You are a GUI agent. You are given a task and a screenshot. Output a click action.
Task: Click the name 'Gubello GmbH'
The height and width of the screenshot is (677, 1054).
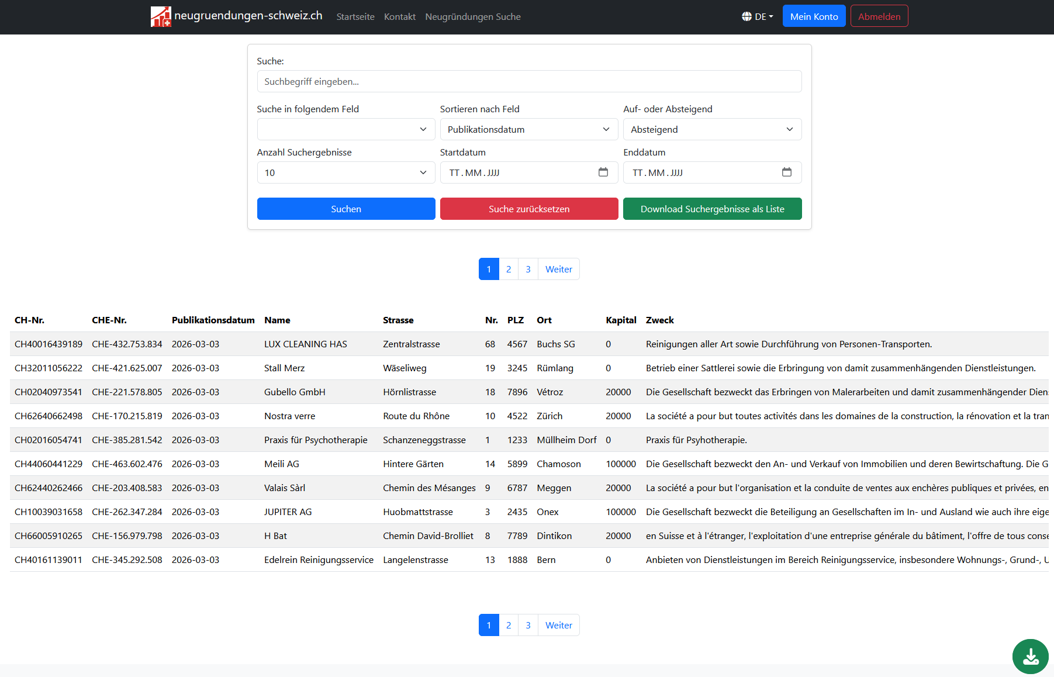(295, 392)
